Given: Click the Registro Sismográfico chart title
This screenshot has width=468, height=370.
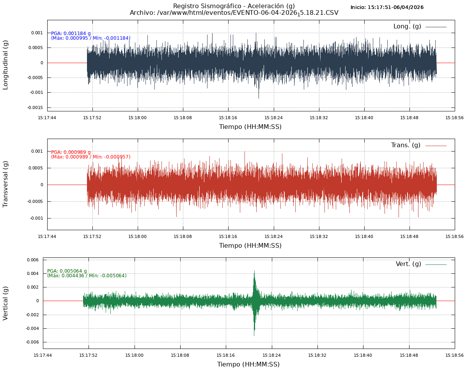Looking at the screenshot, I should coord(234,6).
